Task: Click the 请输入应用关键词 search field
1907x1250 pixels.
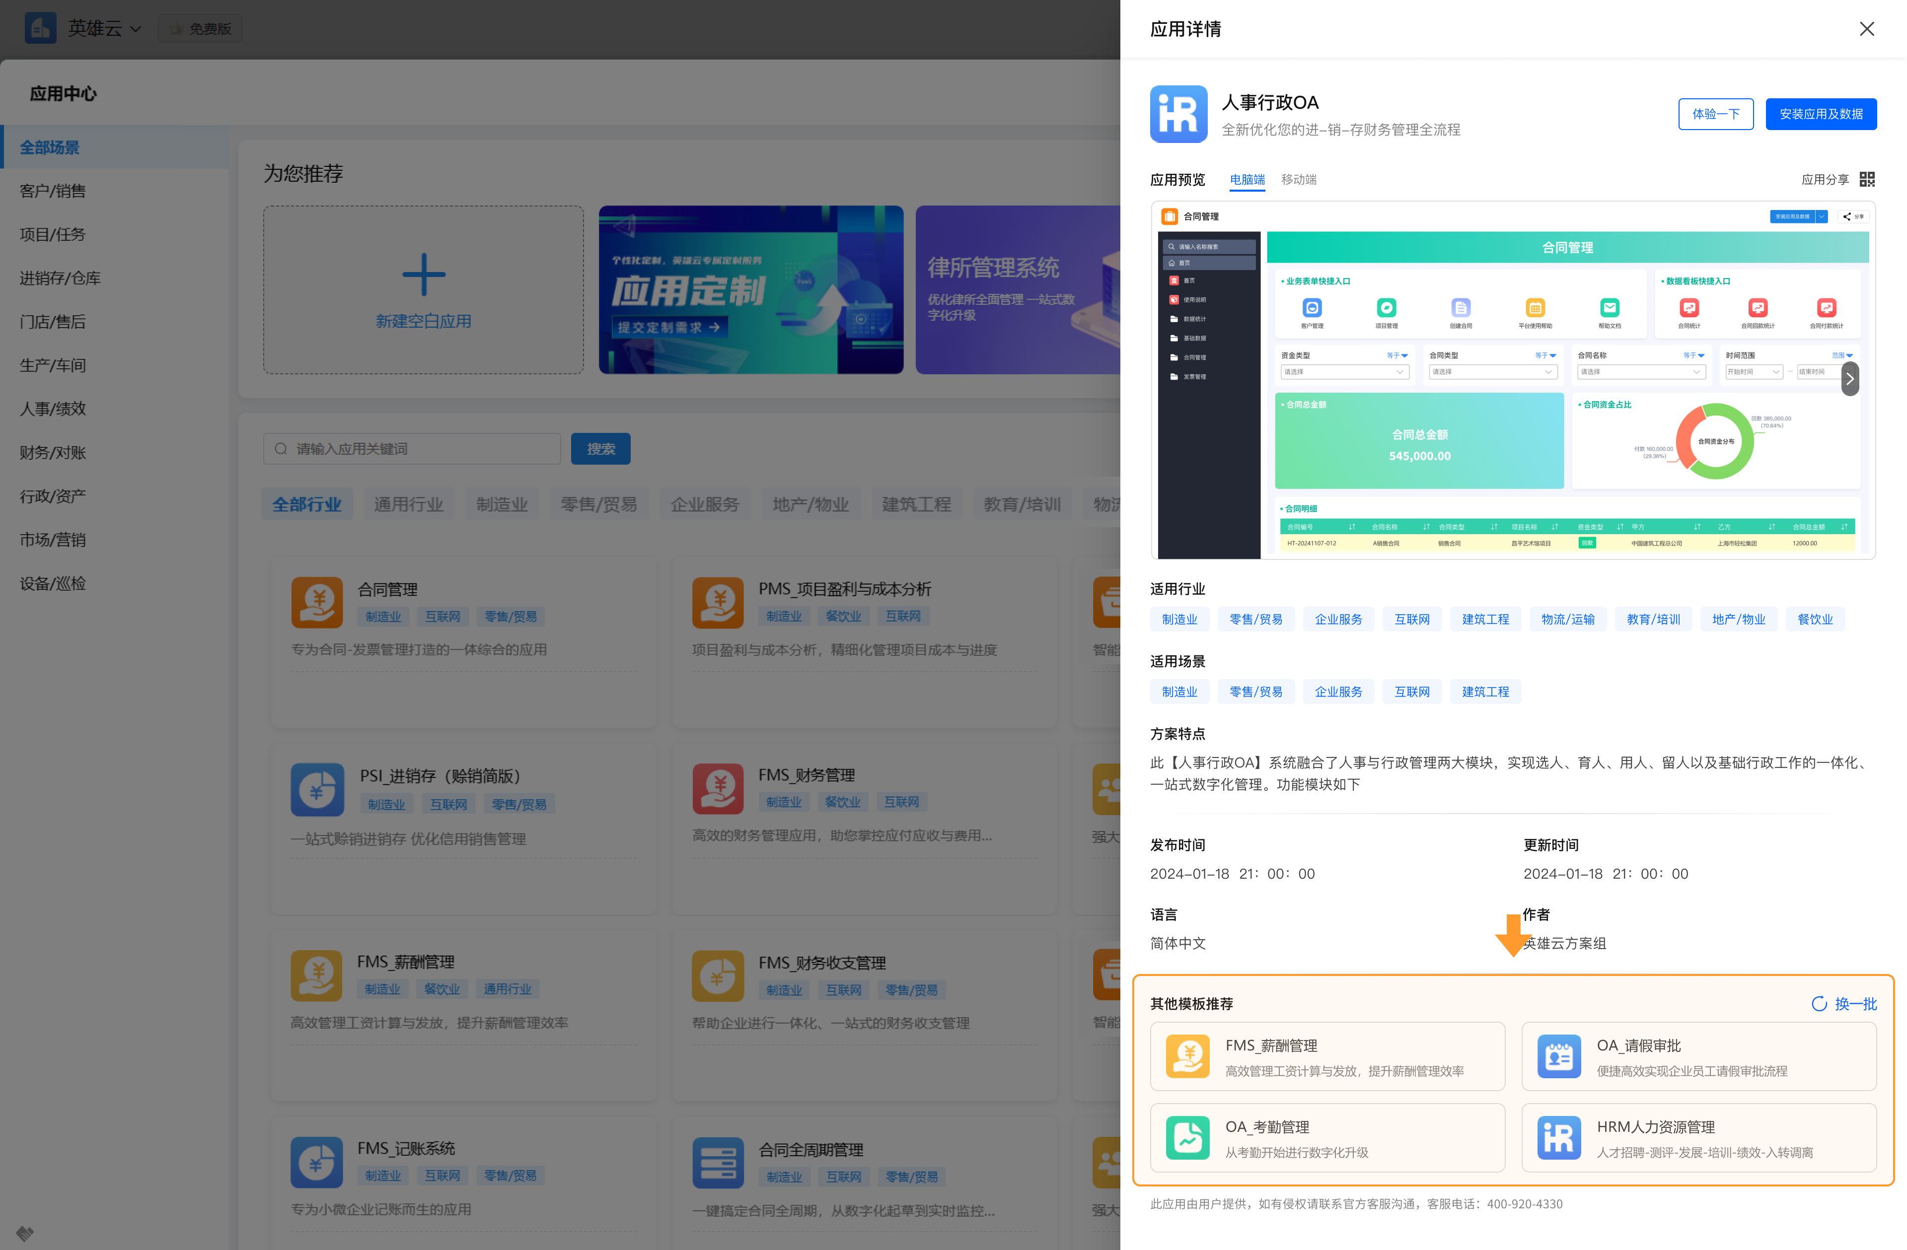Action: pos(412,448)
